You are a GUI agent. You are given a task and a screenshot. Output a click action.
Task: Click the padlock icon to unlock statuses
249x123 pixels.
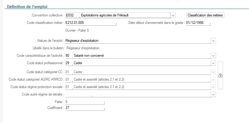[220, 75]
